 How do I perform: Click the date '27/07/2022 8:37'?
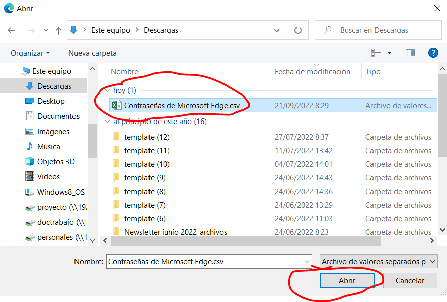302,137
